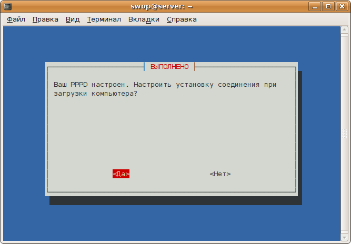Choose the <Нет> button
The width and height of the screenshot is (351, 244).
tap(220, 174)
